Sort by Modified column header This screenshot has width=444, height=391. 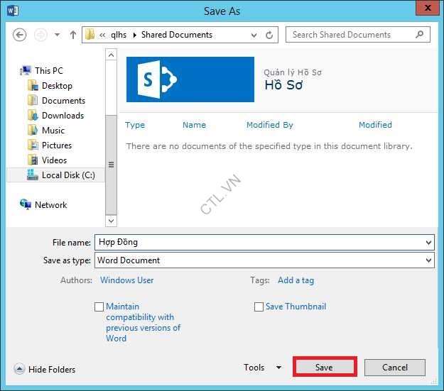(x=375, y=125)
